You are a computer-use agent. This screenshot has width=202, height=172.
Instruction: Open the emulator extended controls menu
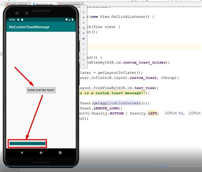coord(84,65)
